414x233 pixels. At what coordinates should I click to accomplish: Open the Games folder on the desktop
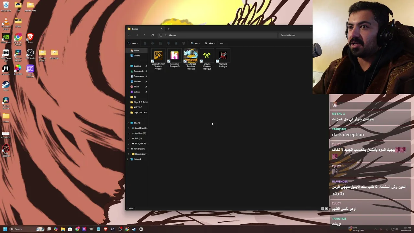pyautogui.click(x=6, y=117)
